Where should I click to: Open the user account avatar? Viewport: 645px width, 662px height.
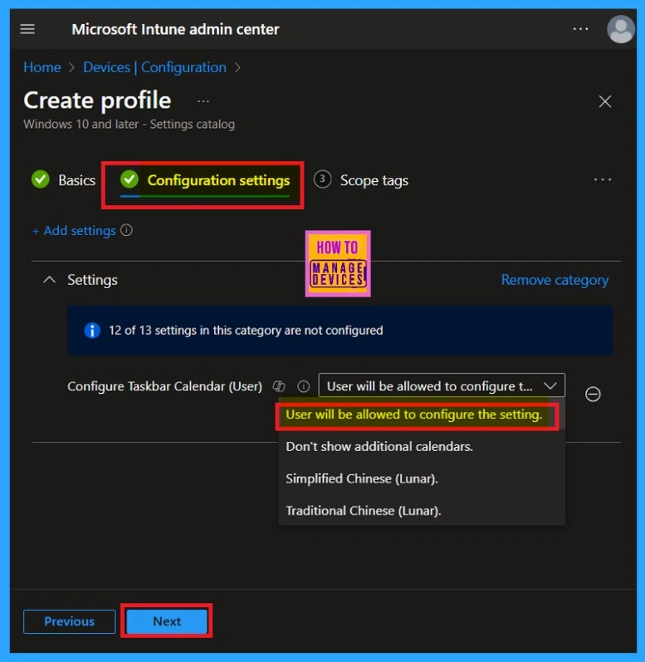(x=621, y=29)
